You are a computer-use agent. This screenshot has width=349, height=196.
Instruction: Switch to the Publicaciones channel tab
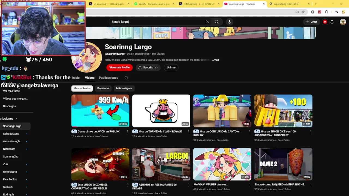109,78
